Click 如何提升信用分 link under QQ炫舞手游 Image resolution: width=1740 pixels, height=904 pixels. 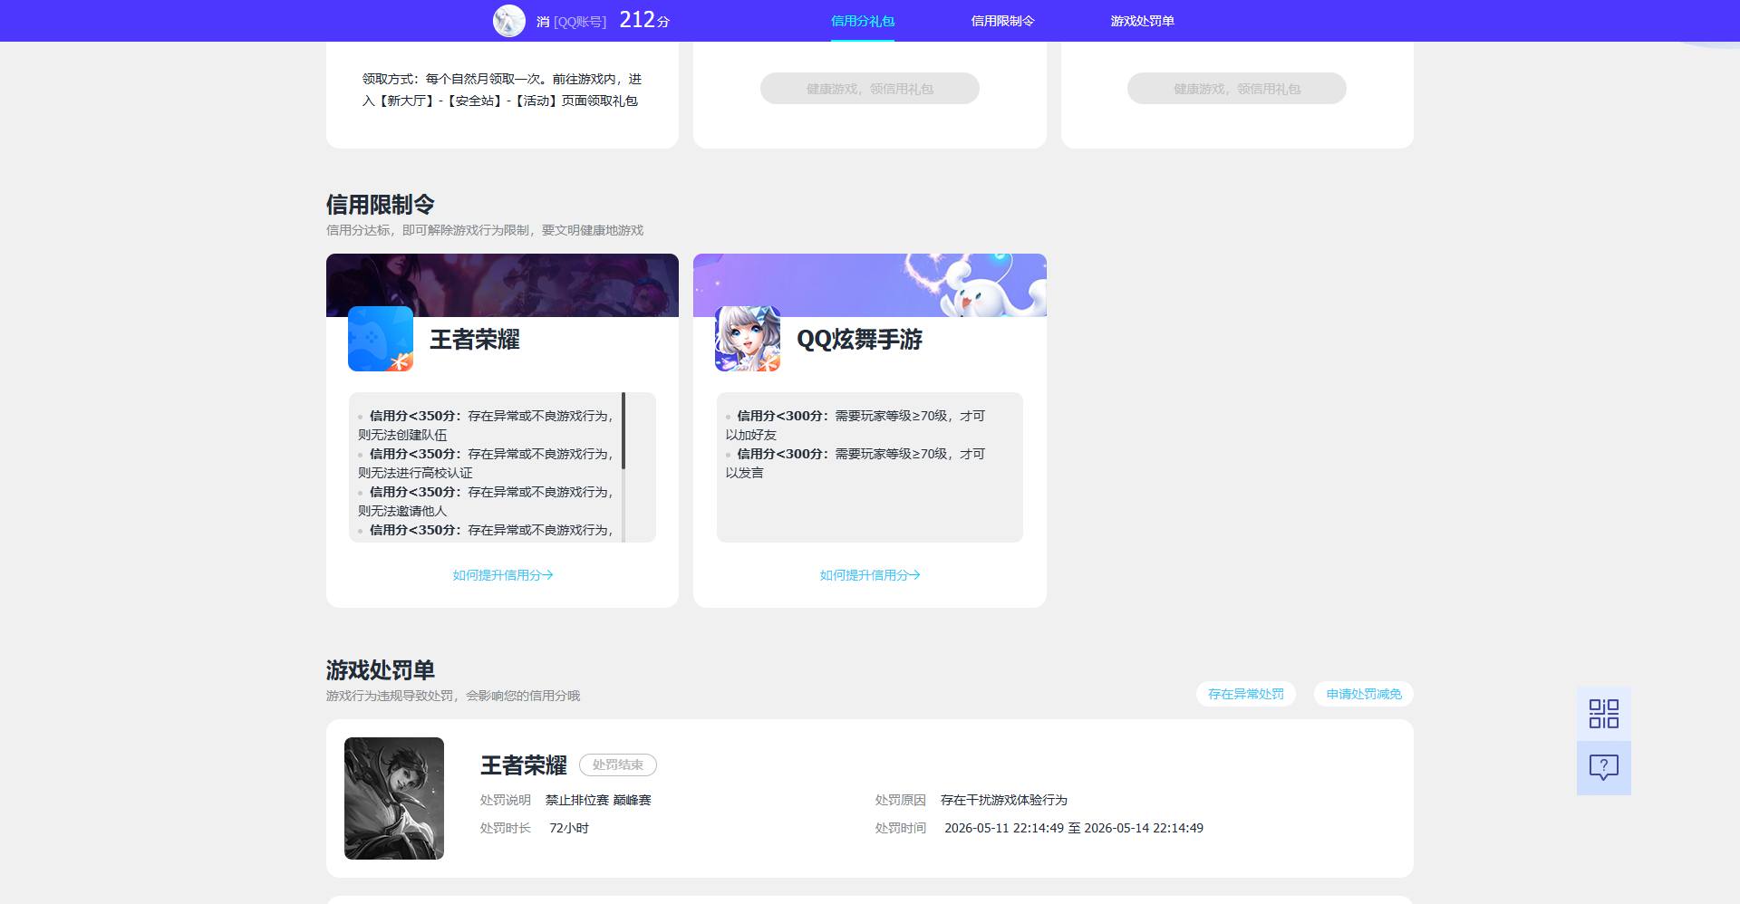(x=870, y=575)
